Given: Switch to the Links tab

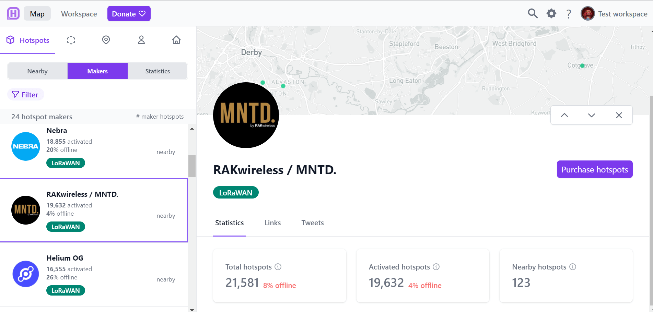Looking at the screenshot, I should pos(272,223).
